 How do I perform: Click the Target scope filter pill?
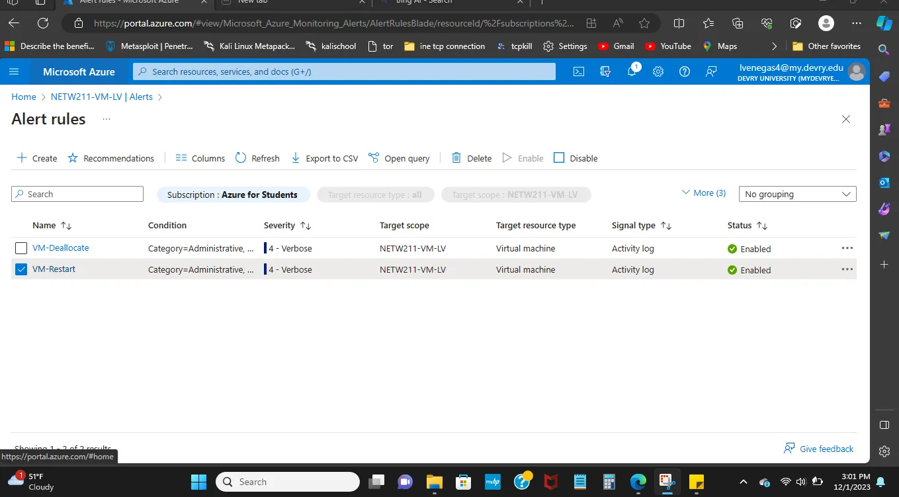pos(516,195)
